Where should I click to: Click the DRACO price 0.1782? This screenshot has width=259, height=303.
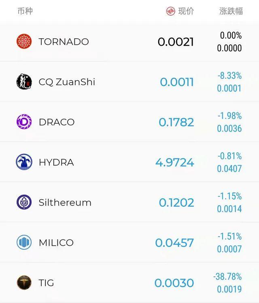tap(176, 122)
